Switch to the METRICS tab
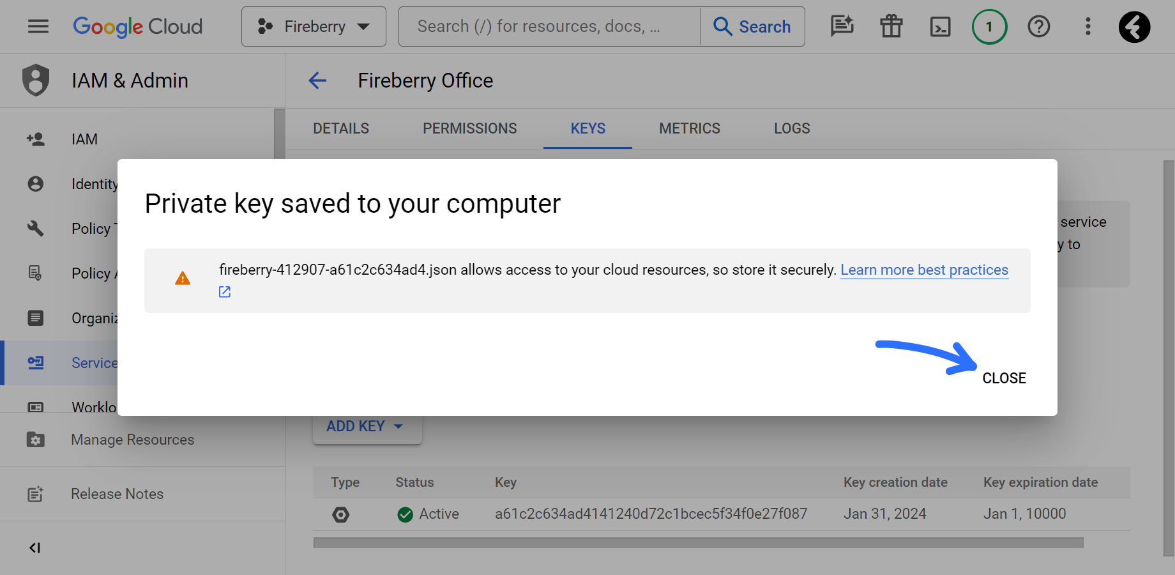This screenshot has width=1175, height=575. pos(690,128)
